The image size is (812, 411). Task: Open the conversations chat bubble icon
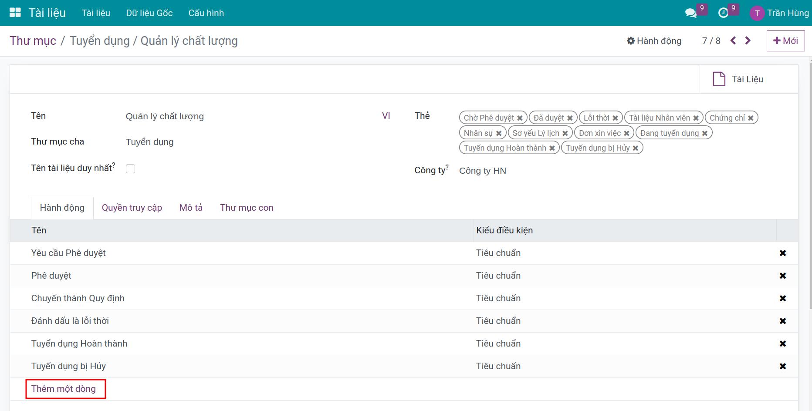coord(691,13)
